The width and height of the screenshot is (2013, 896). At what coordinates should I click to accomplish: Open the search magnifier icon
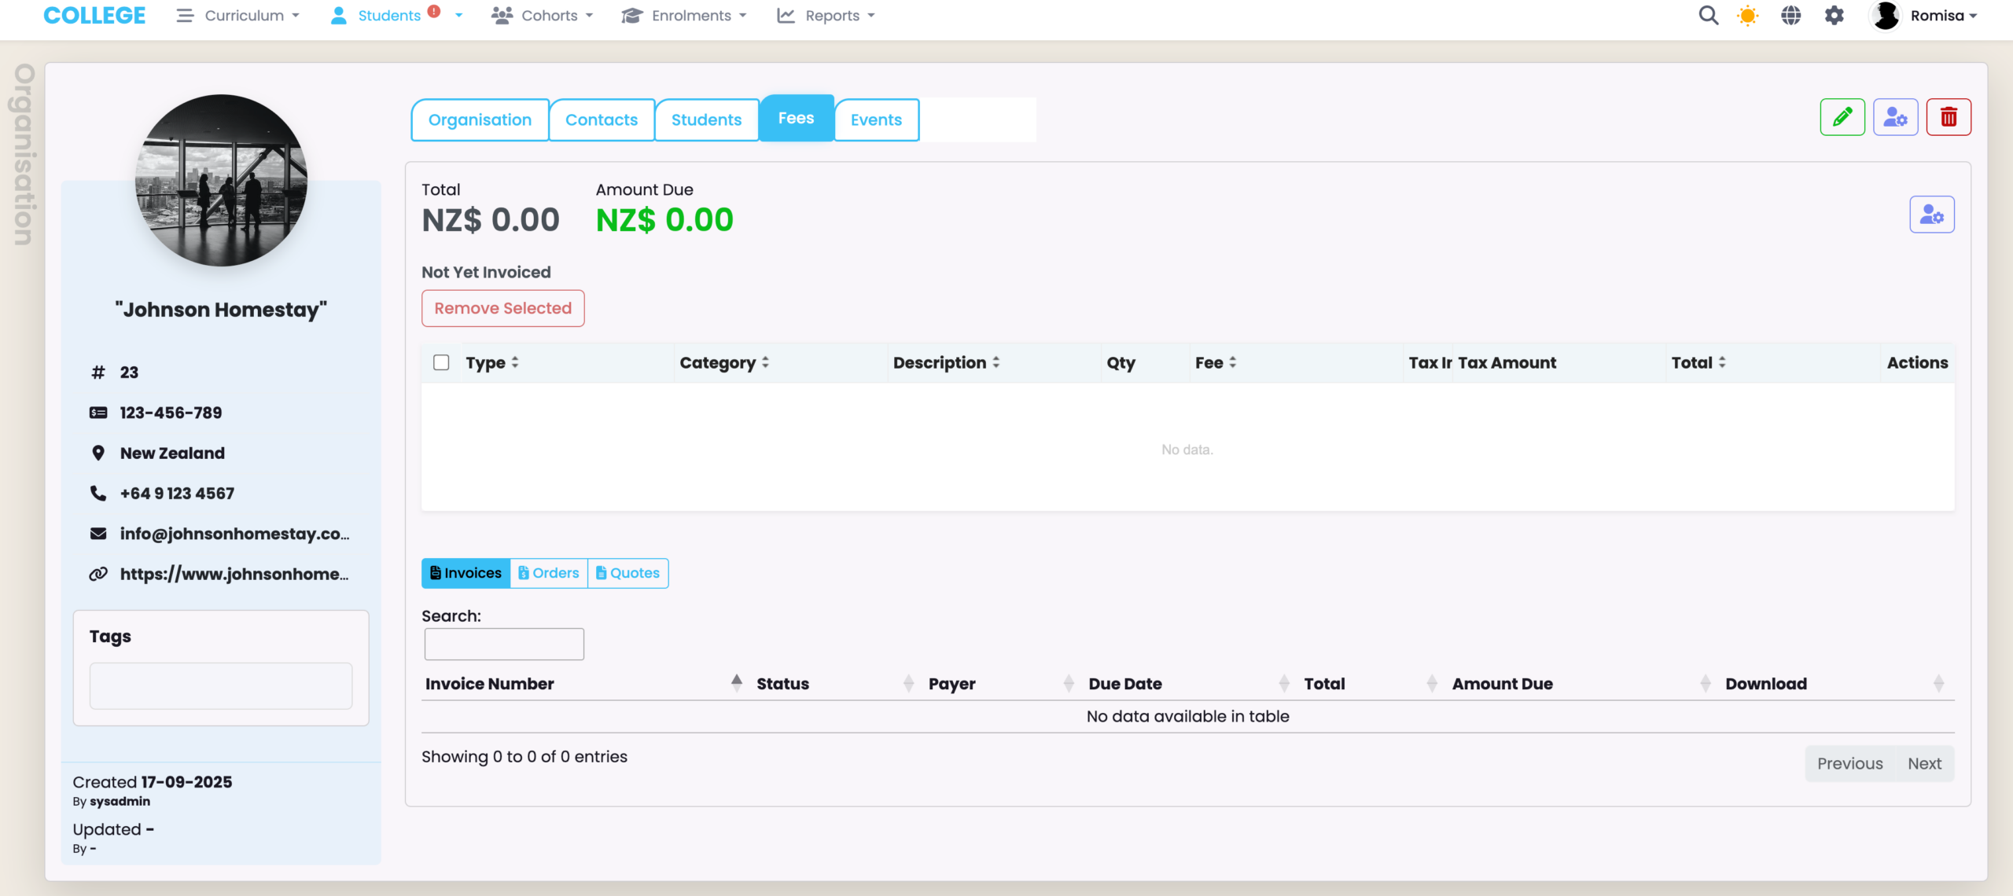[1708, 16]
